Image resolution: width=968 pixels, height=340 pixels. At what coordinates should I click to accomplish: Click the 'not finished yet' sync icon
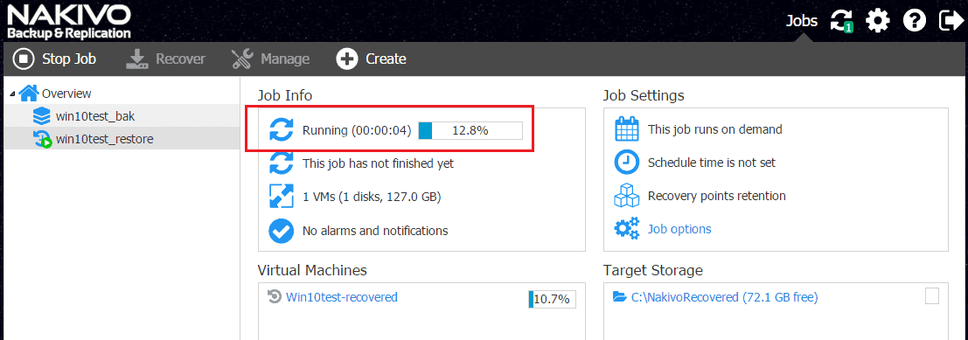pos(282,163)
